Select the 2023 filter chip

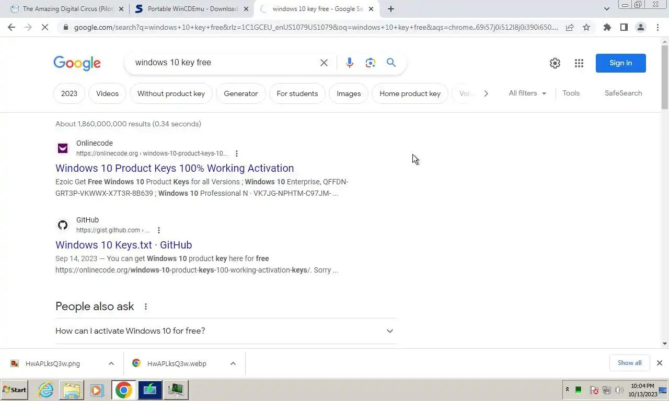pyautogui.click(x=69, y=93)
